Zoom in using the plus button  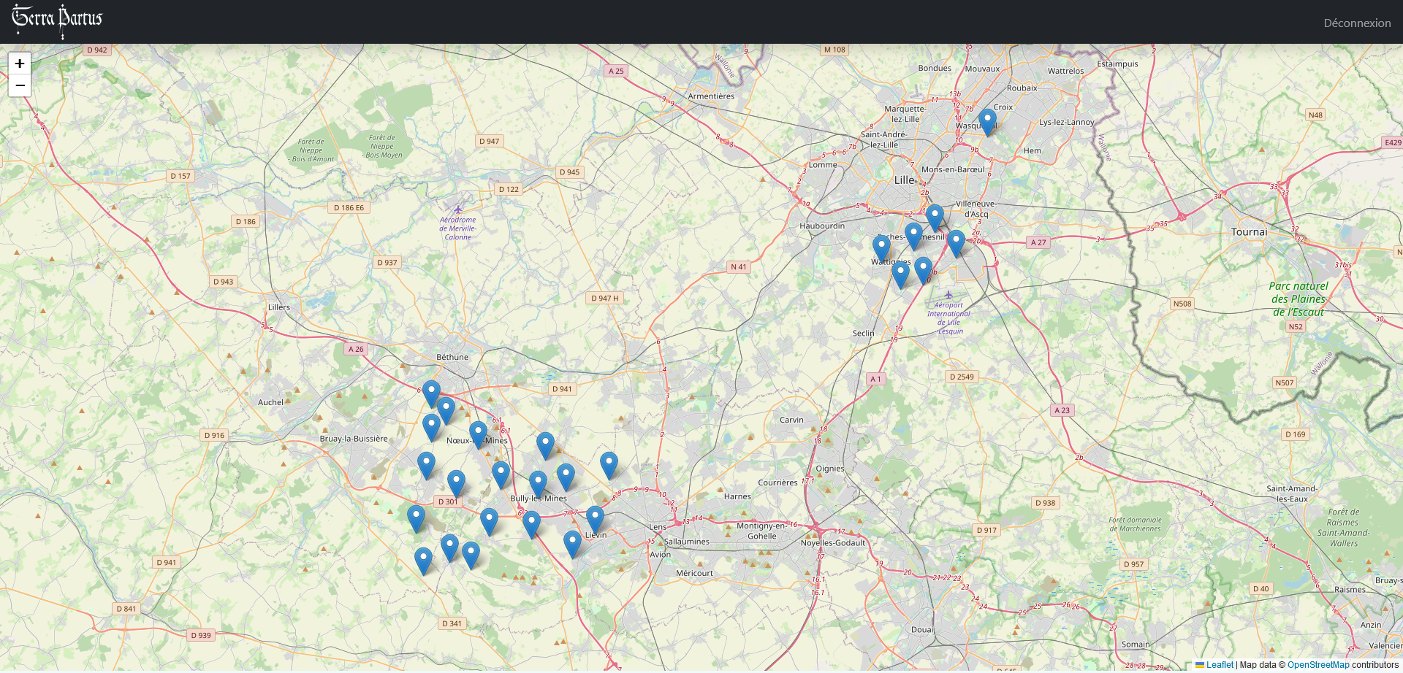(x=20, y=64)
